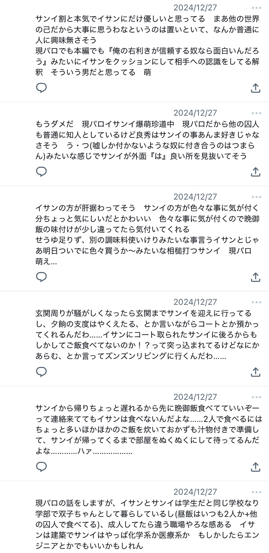Screen dimensions: 269x553
Task: Open the more menu for the 'サンイ割と本気で' post
Action: point(256,8)
